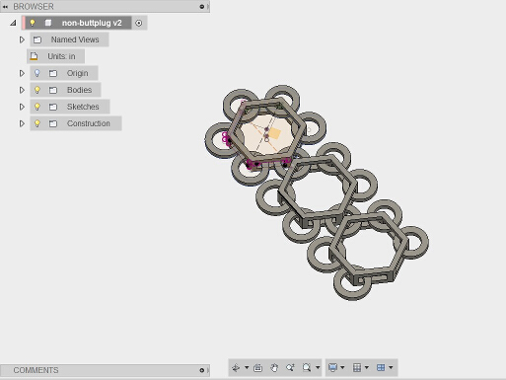Collapse the non-buttplug v2 root node
The height and width of the screenshot is (380, 506).
pyautogui.click(x=13, y=23)
